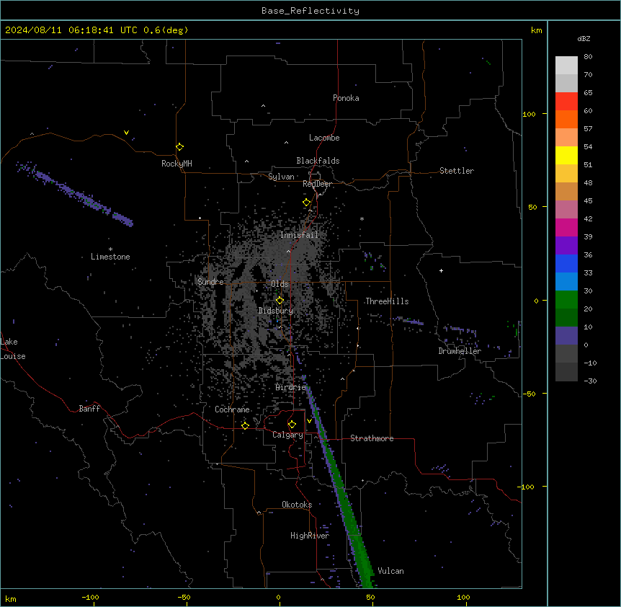Click the Strathmore label
This screenshot has height=607, width=621.
[372, 438]
